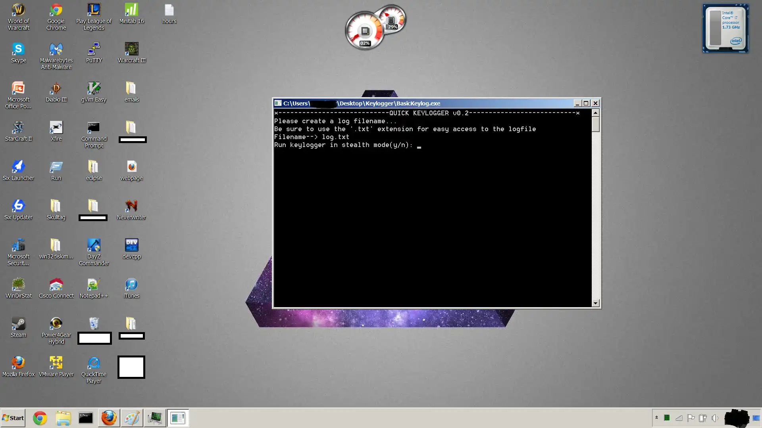Click the taskbar Command Prompt button
The width and height of the screenshot is (762, 428).
(86, 418)
